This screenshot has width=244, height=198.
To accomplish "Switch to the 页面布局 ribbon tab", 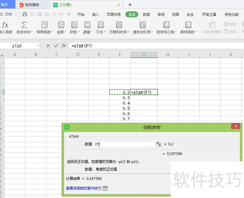I will pos(113,14).
